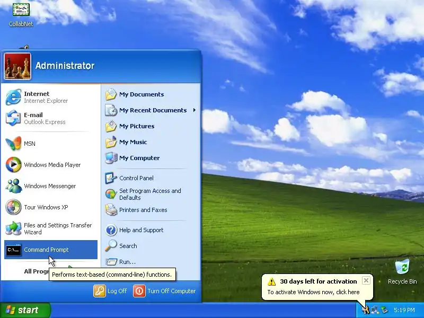Choose the Help and Support label
The image size is (424, 318).
coord(141,230)
